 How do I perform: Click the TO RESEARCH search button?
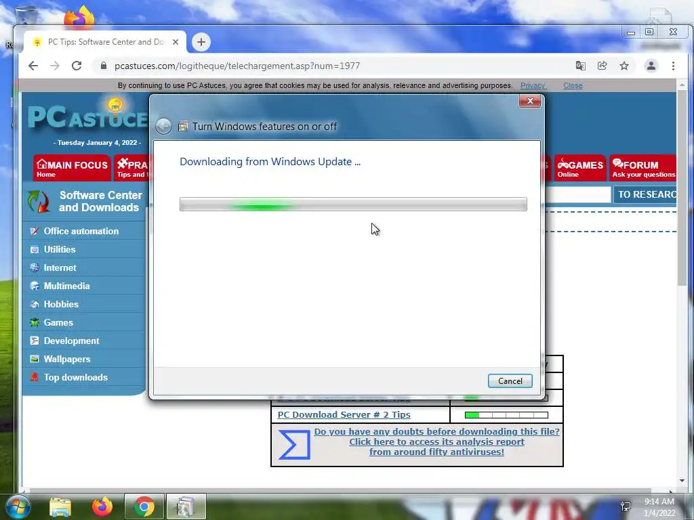[x=645, y=194]
